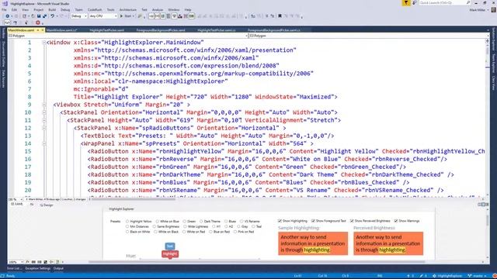Open the Output panel
This screenshot has height=279, width=497.
coord(58,268)
